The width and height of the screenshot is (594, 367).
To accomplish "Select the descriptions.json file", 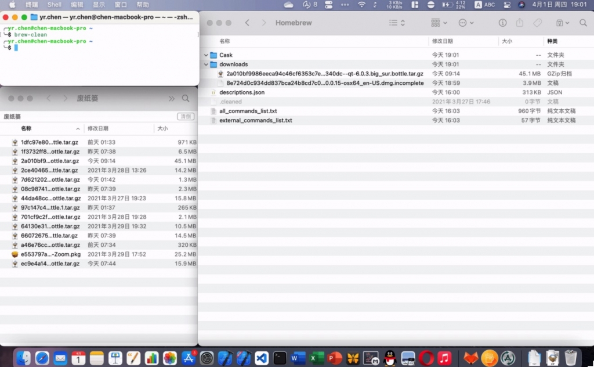I will pyautogui.click(x=241, y=92).
